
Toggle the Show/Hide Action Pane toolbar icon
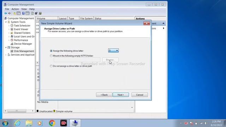(28, 13)
